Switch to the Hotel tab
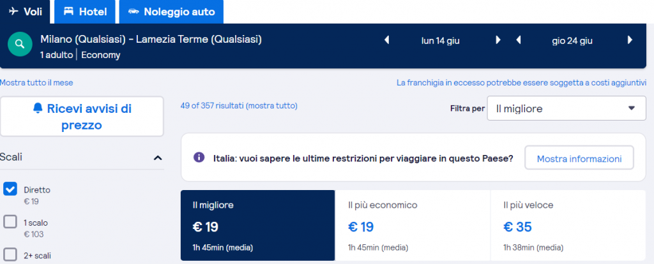Image resolution: width=654 pixels, height=264 pixels. tap(86, 11)
